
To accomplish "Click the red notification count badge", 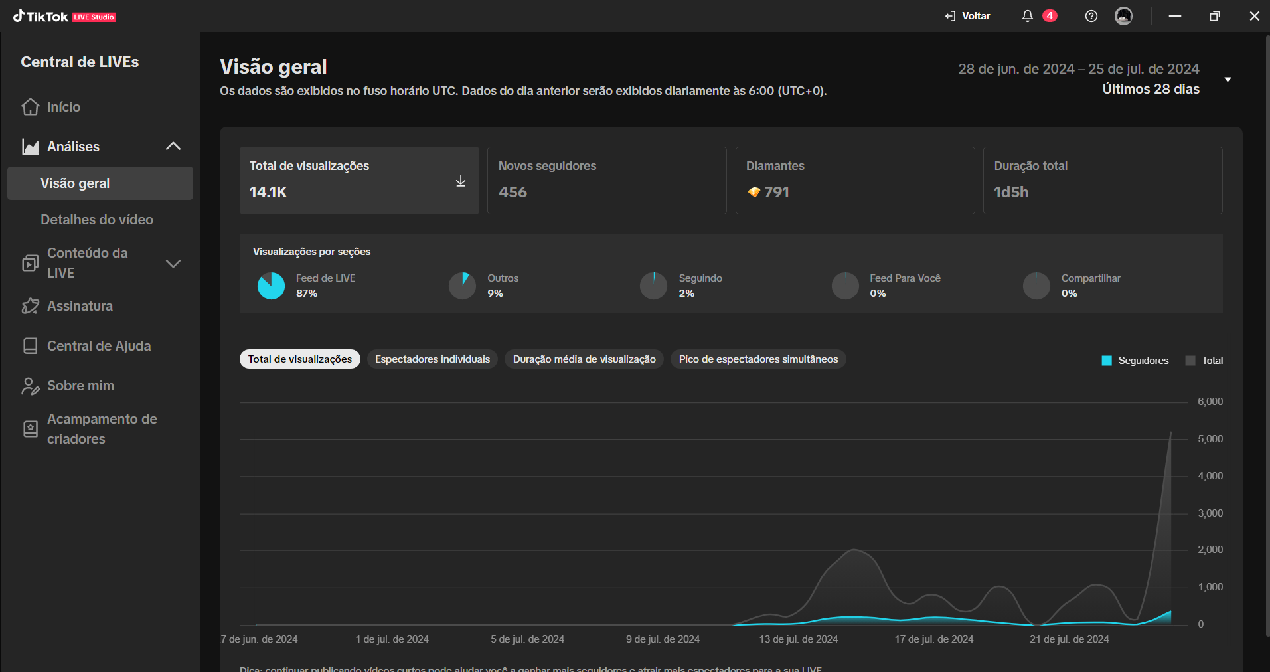I will tap(1050, 16).
